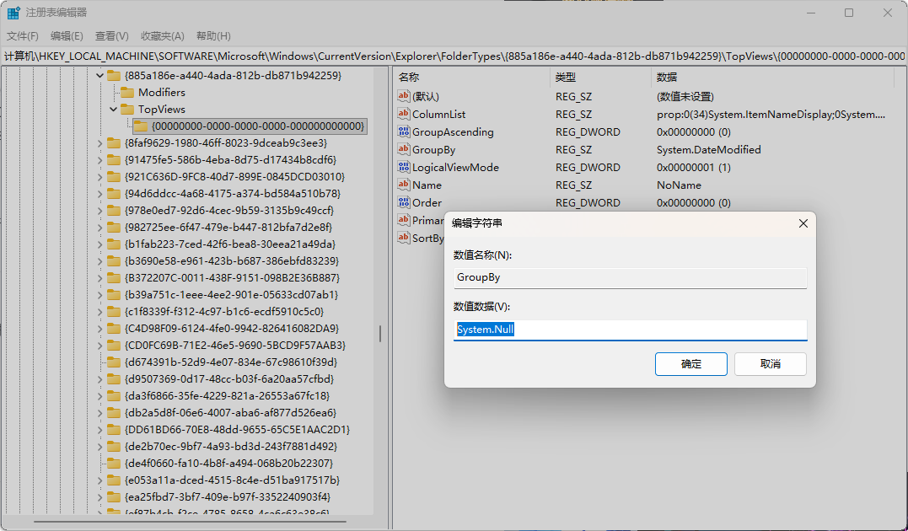Click the DWORD icon of LogicalViewMode value
The width and height of the screenshot is (908, 531).
point(404,167)
